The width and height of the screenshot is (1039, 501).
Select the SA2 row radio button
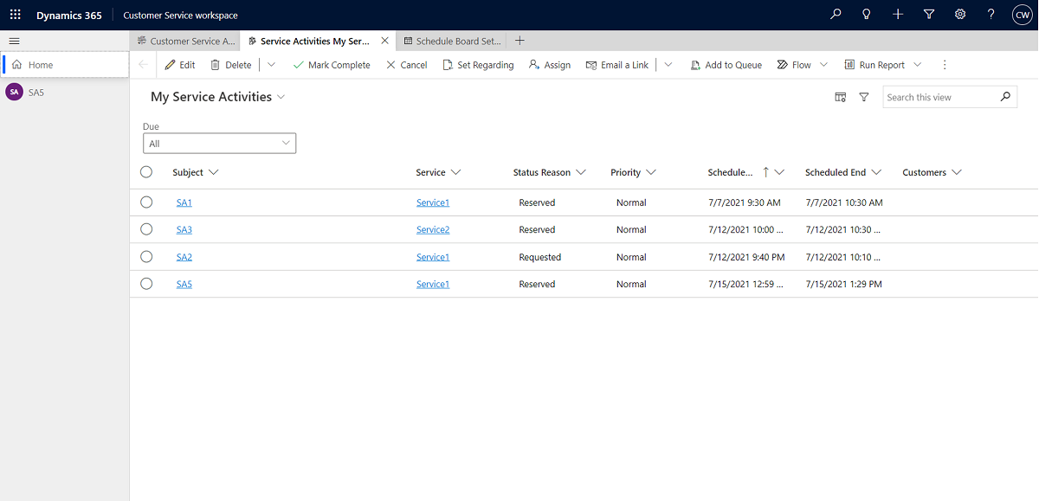click(146, 257)
